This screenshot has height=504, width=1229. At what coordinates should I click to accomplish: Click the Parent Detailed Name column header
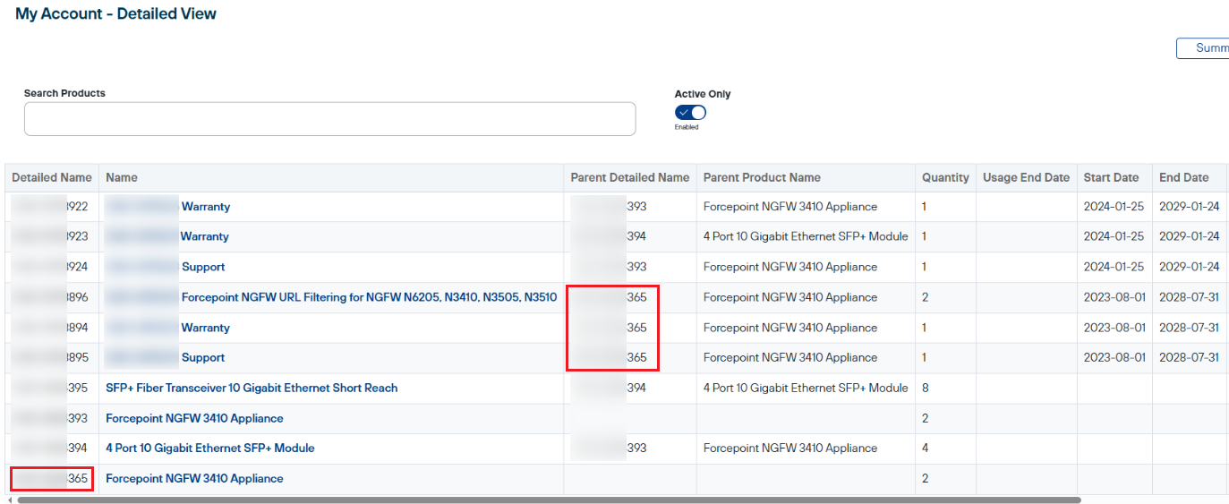point(630,178)
